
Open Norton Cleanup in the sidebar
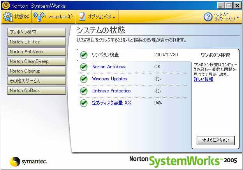(37, 71)
